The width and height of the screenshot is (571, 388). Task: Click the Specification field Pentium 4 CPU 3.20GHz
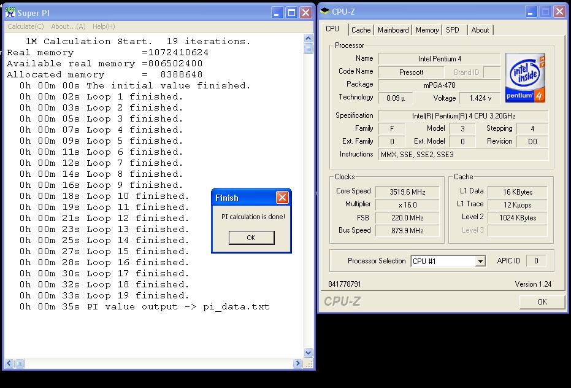tap(463, 116)
